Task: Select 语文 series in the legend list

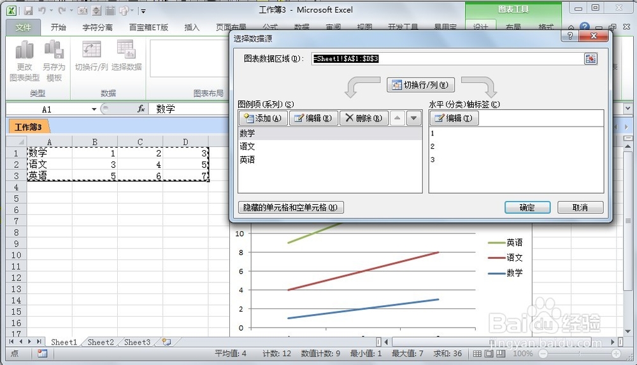Action: tap(330, 146)
